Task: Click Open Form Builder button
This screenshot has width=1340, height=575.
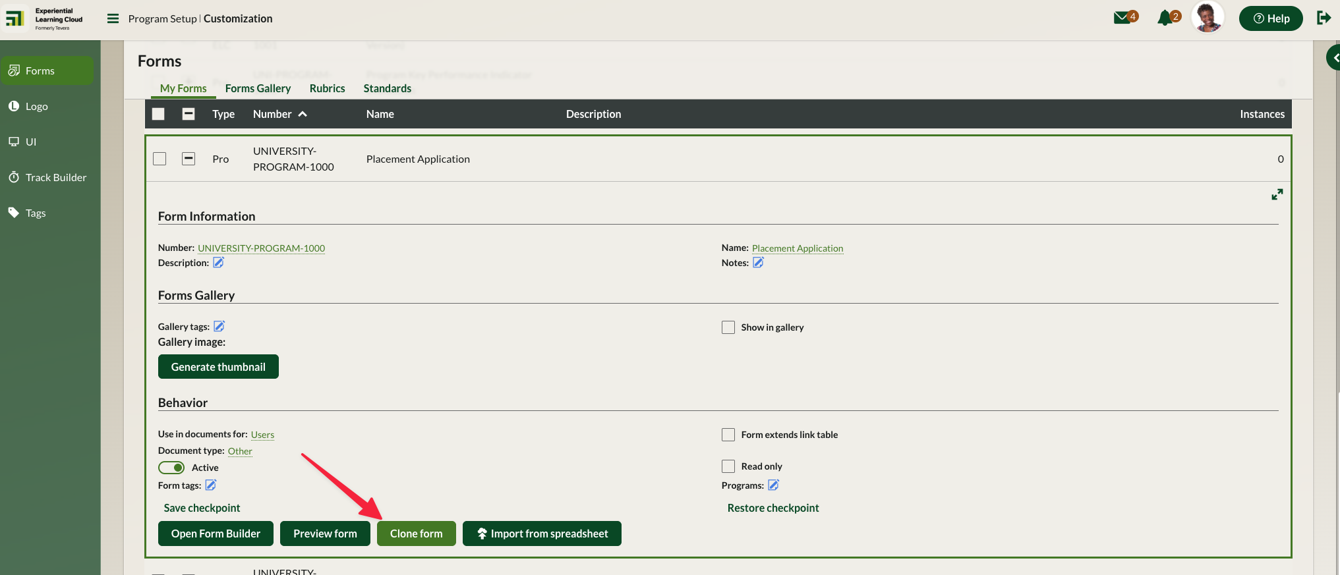Action: pyautogui.click(x=216, y=534)
